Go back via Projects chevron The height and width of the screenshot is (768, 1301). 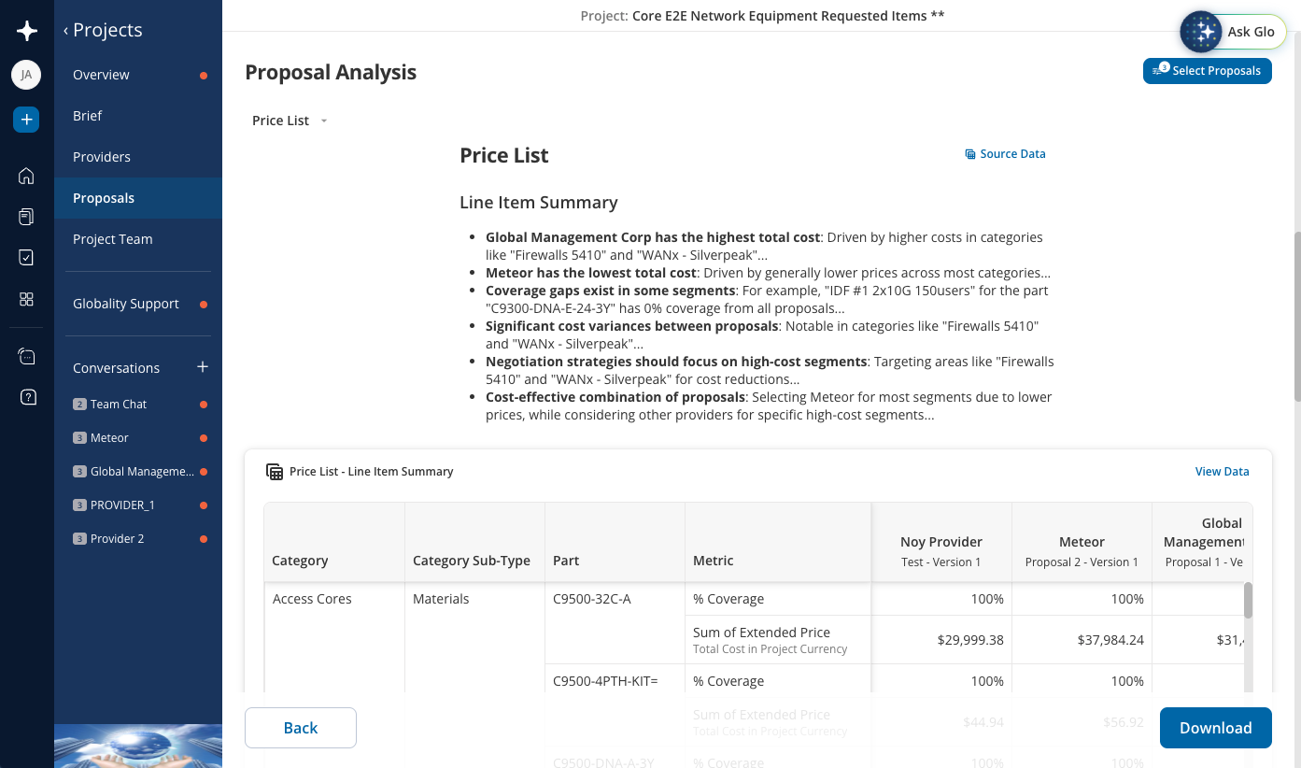coord(65,31)
